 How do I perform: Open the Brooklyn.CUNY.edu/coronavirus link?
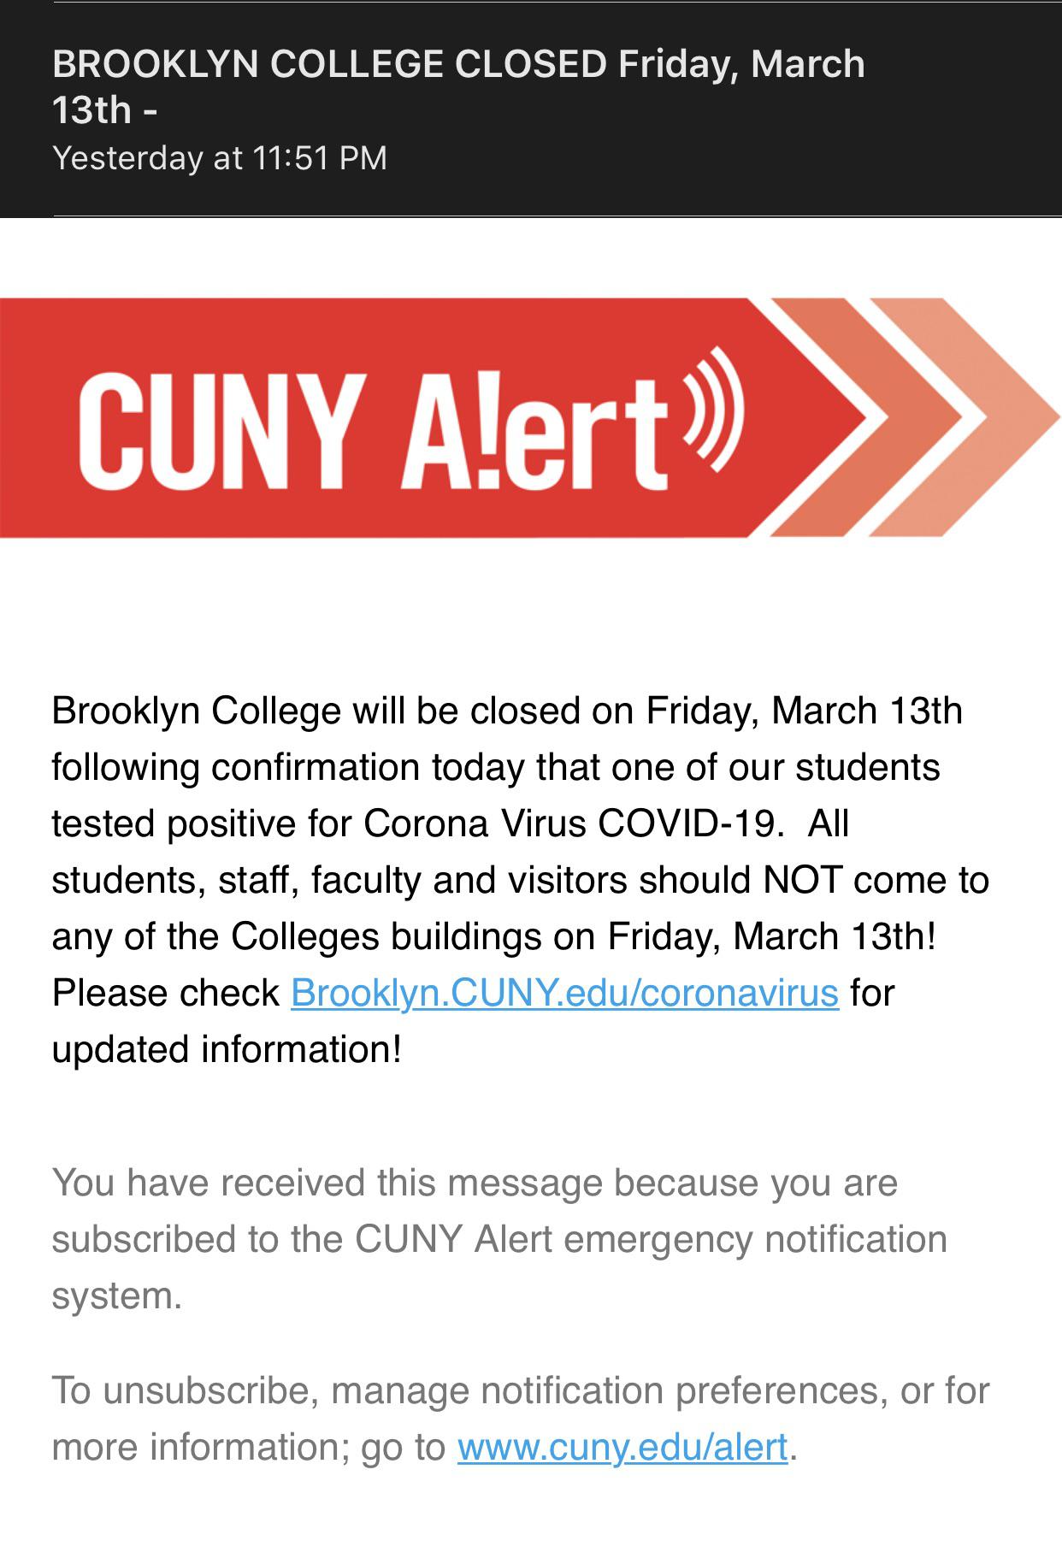tap(564, 993)
